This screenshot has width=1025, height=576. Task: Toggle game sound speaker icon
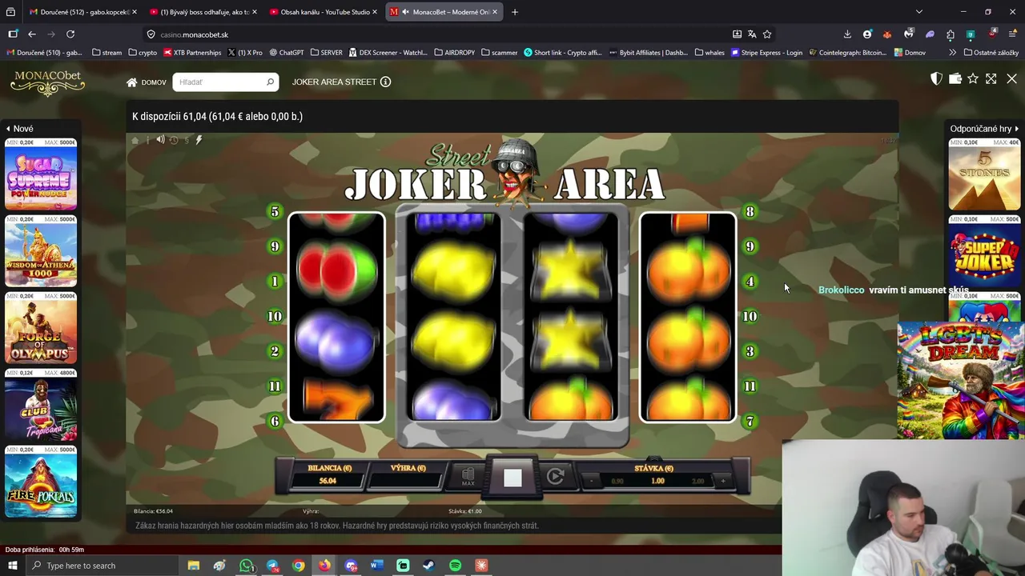coord(160,140)
